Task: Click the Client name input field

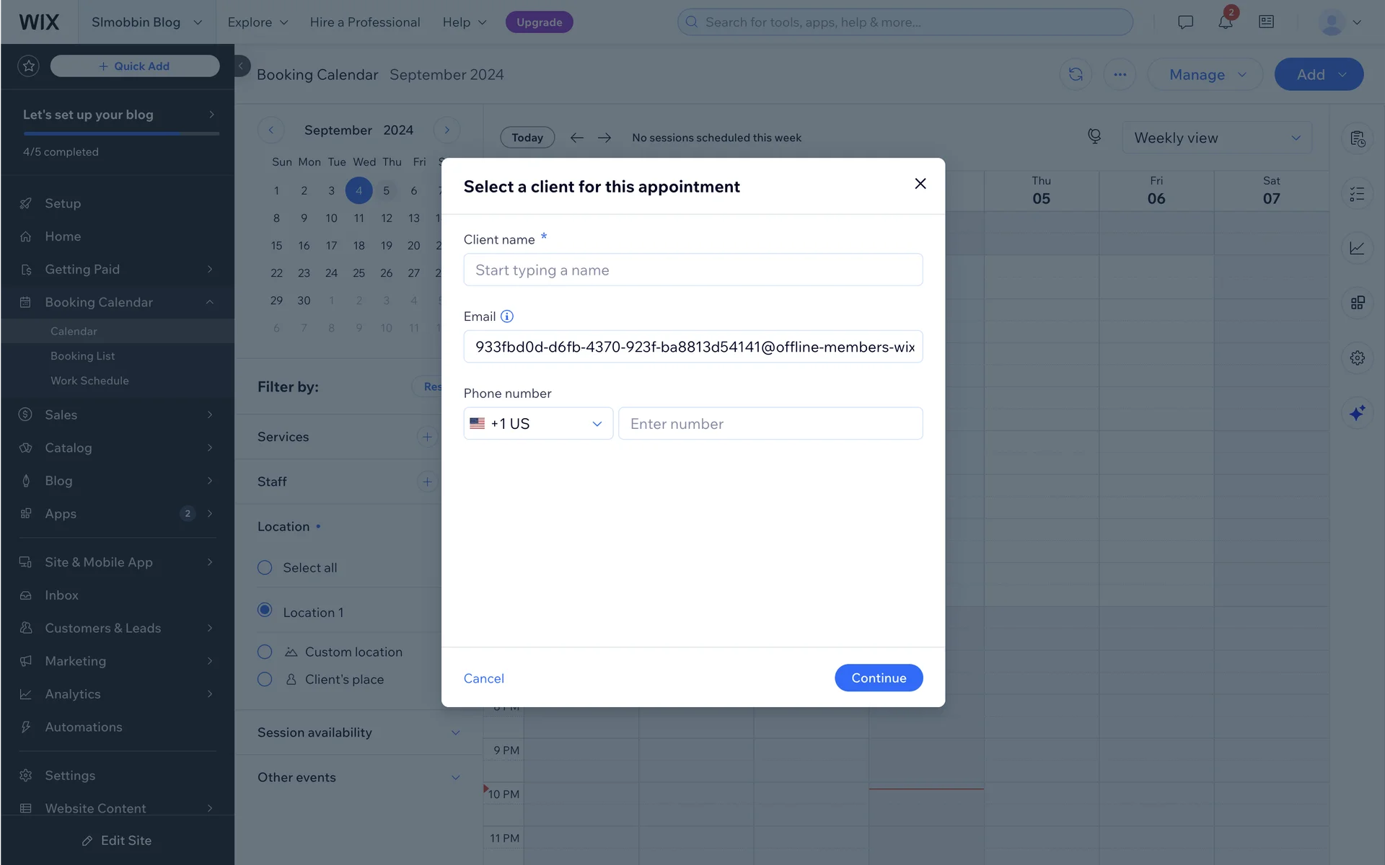Action: [692, 270]
